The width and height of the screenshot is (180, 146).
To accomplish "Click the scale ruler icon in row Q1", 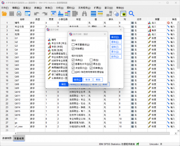I will click(x=150, y=38).
